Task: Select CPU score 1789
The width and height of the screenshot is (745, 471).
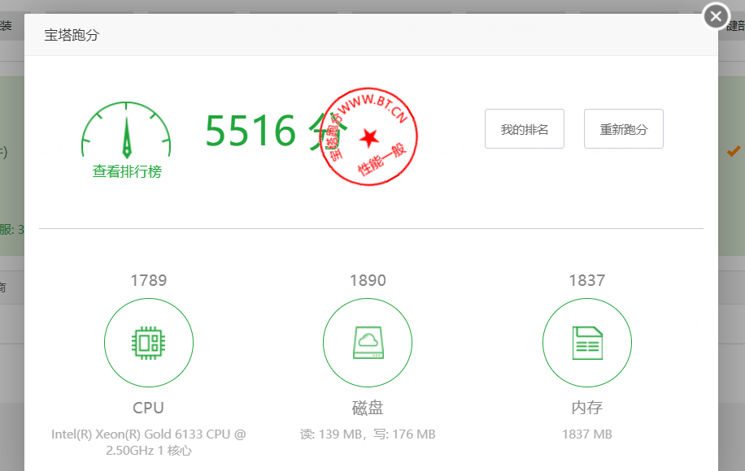Action: tap(149, 280)
